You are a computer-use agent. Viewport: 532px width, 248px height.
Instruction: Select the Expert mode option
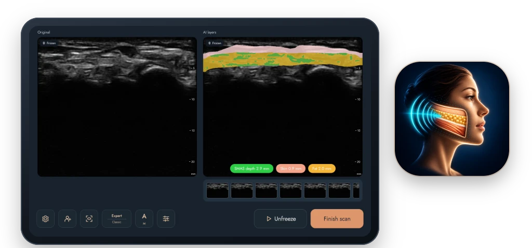tap(117, 216)
